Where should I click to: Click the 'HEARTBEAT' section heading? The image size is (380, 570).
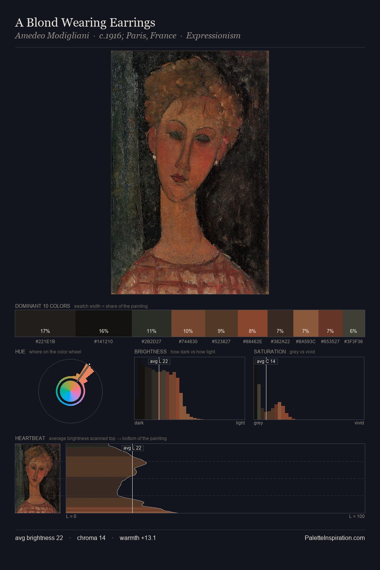(x=30, y=438)
